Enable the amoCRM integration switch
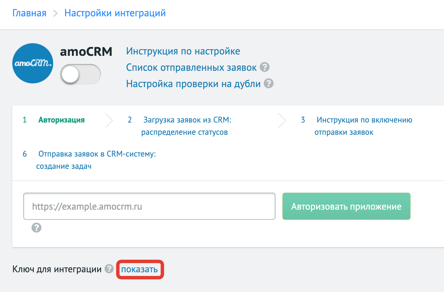The height and width of the screenshot is (292, 444). tap(80, 74)
